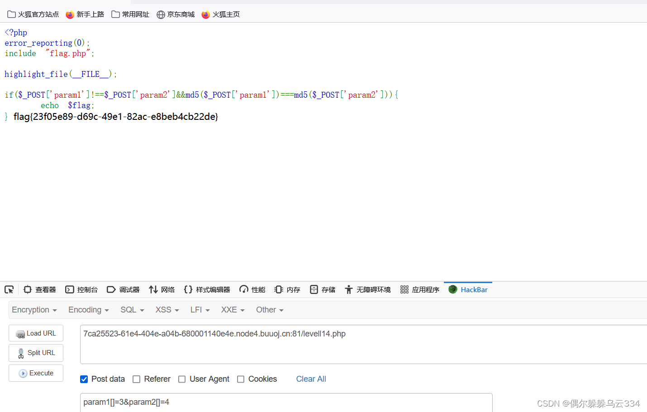Open the 常用网址 bookmark folder
Screen dimensions: 647x412
pyautogui.click(x=130, y=14)
